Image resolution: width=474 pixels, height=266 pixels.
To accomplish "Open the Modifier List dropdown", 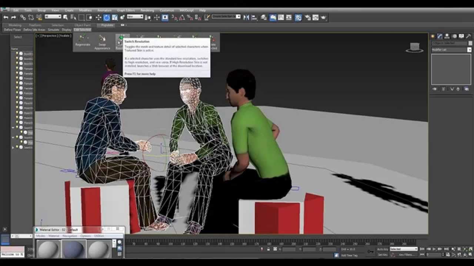I will (x=451, y=50).
